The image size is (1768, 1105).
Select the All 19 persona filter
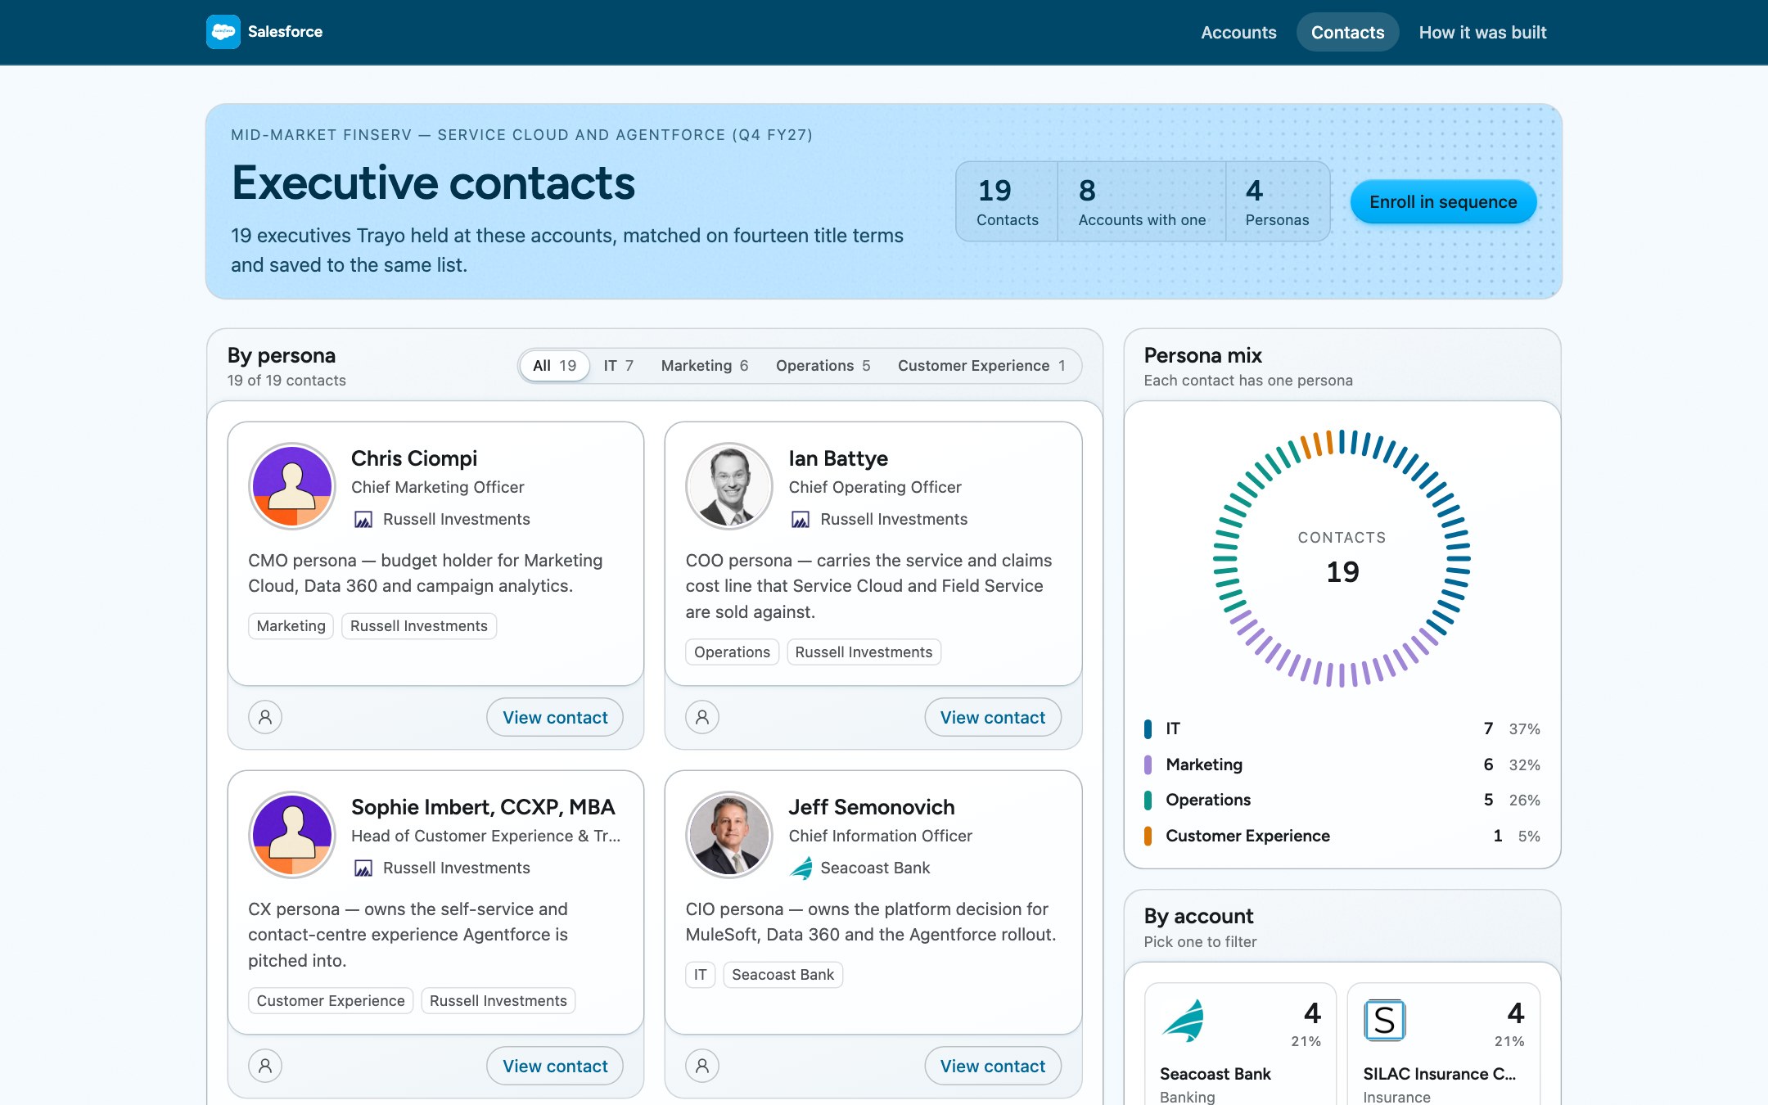pyautogui.click(x=554, y=365)
